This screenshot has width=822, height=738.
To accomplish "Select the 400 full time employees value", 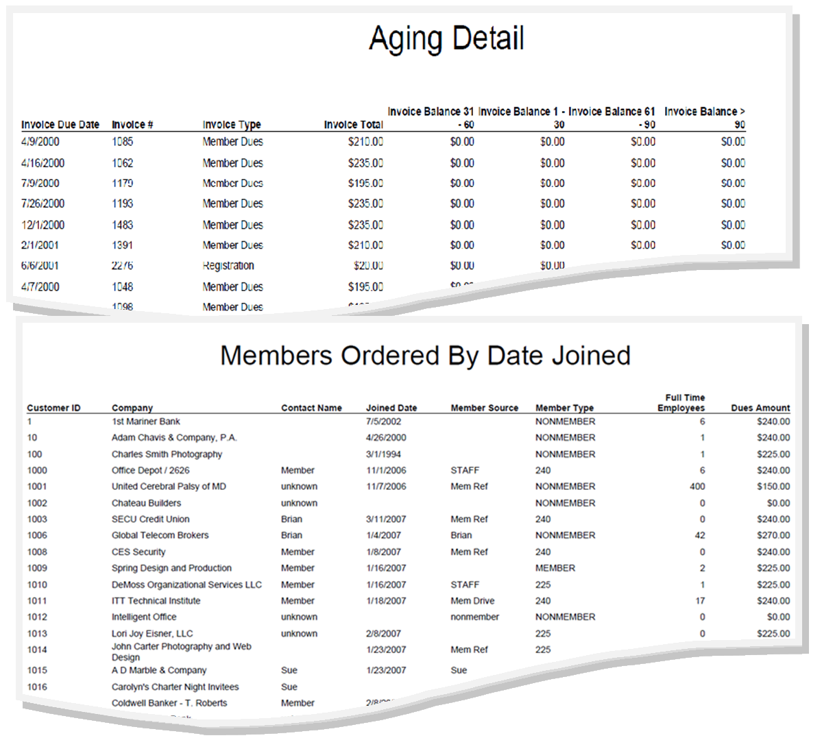I will coord(697,487).
